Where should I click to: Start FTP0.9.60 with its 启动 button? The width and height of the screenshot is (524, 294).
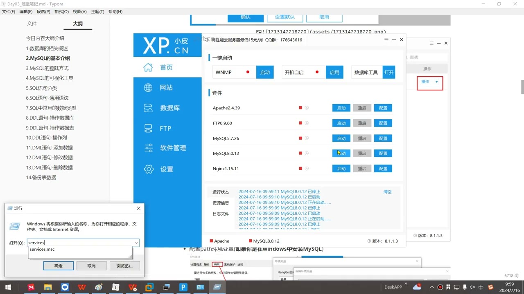click(x=341, y=123)
